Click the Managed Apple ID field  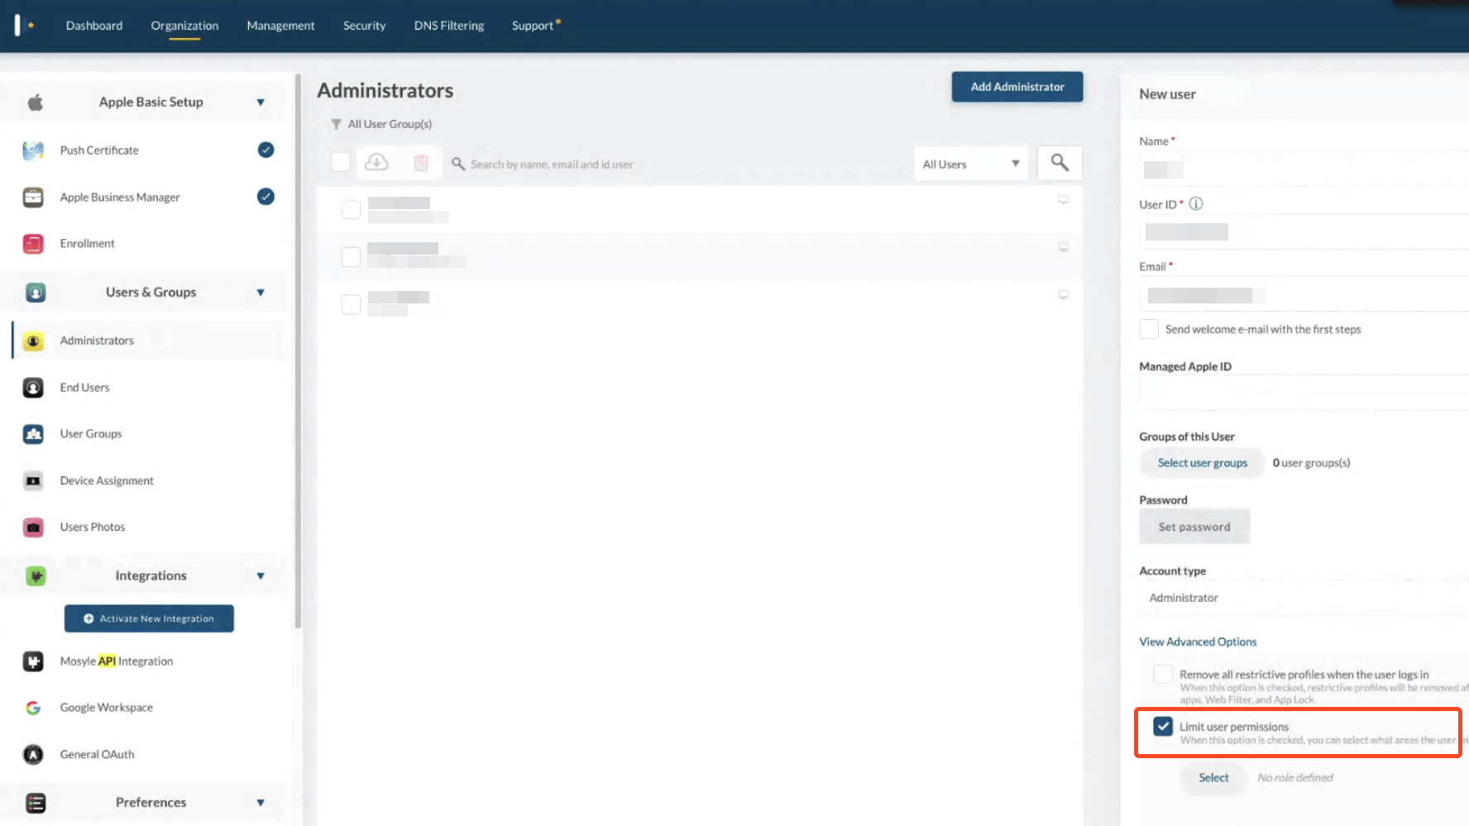[1304, 392]
